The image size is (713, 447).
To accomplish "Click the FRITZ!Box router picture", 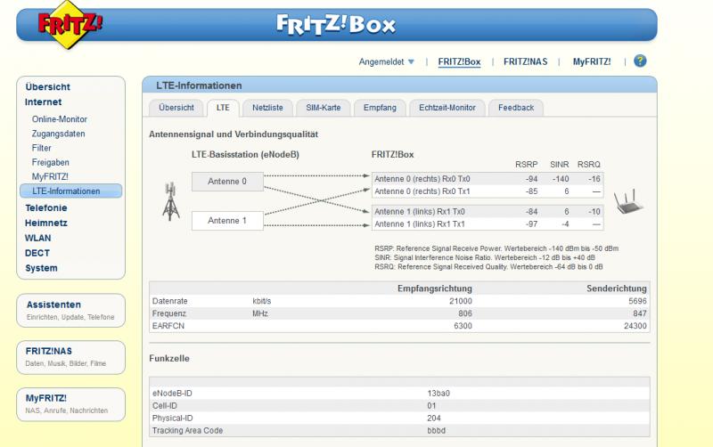I will point(628,202).
